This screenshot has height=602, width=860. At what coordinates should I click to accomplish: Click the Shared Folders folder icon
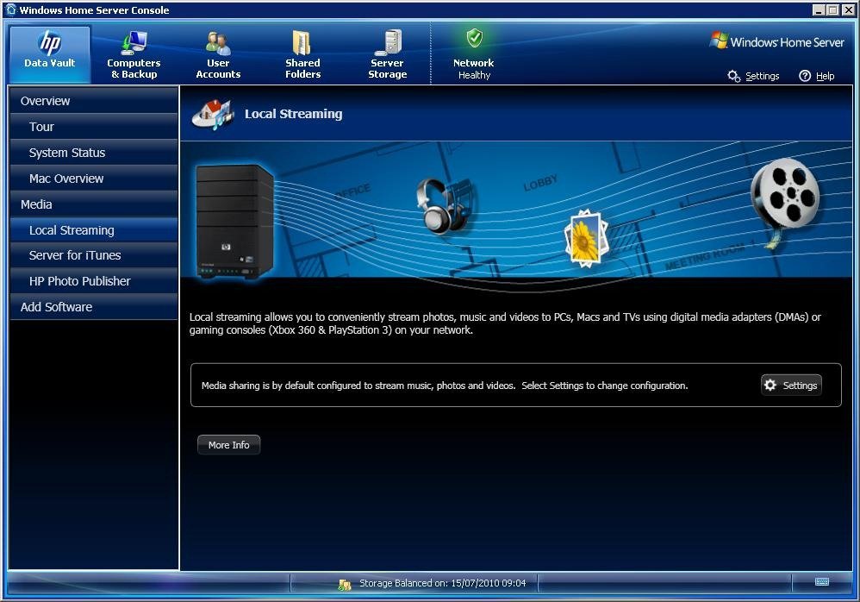[302, 43]
